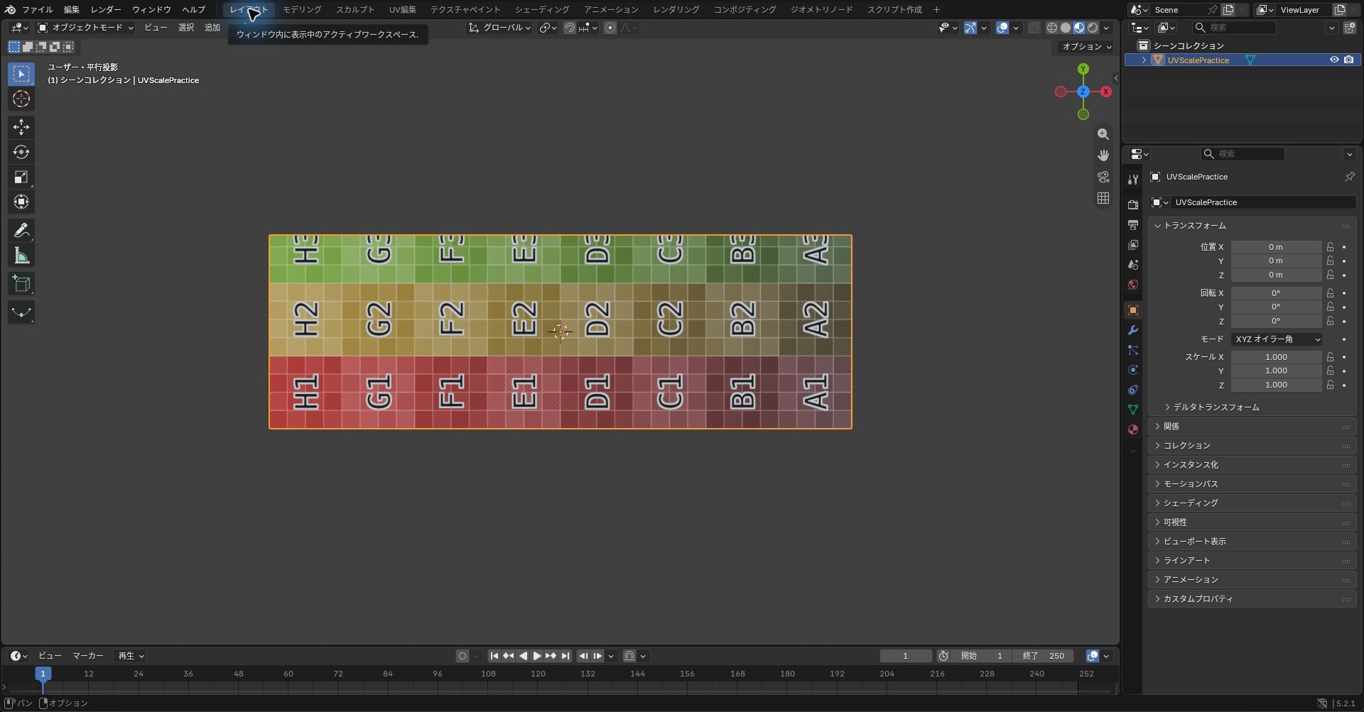The height and width of the screenshot is (712, 1364).
Task: Activate the Move tool
Action: point(21,127)
